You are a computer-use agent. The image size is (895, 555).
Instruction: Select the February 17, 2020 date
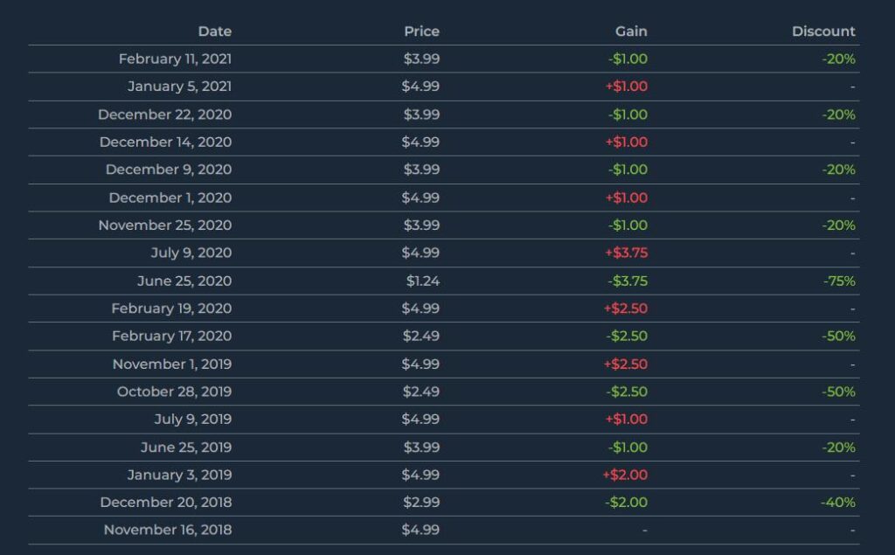171,336
